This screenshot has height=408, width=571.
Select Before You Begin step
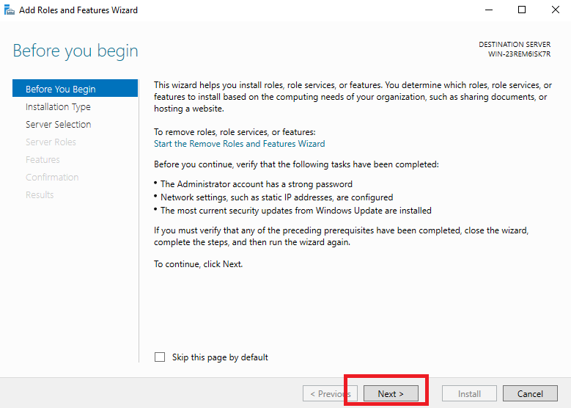(x=75, y=89)
